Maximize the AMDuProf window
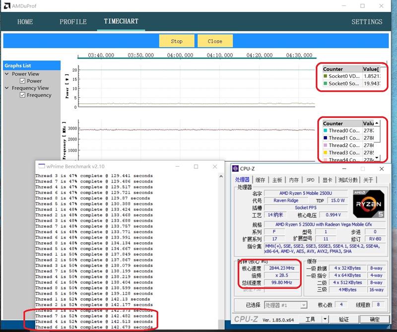Image resolution: width=397 pixels, height=332 pixels. click(x=363, y=6)
